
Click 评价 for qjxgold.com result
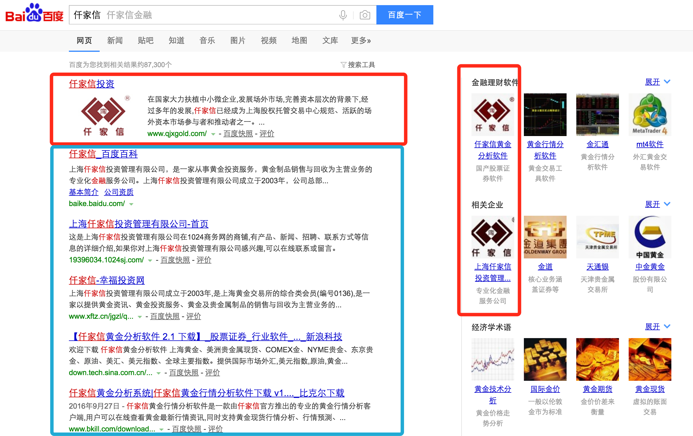click(x=267, y=133)
